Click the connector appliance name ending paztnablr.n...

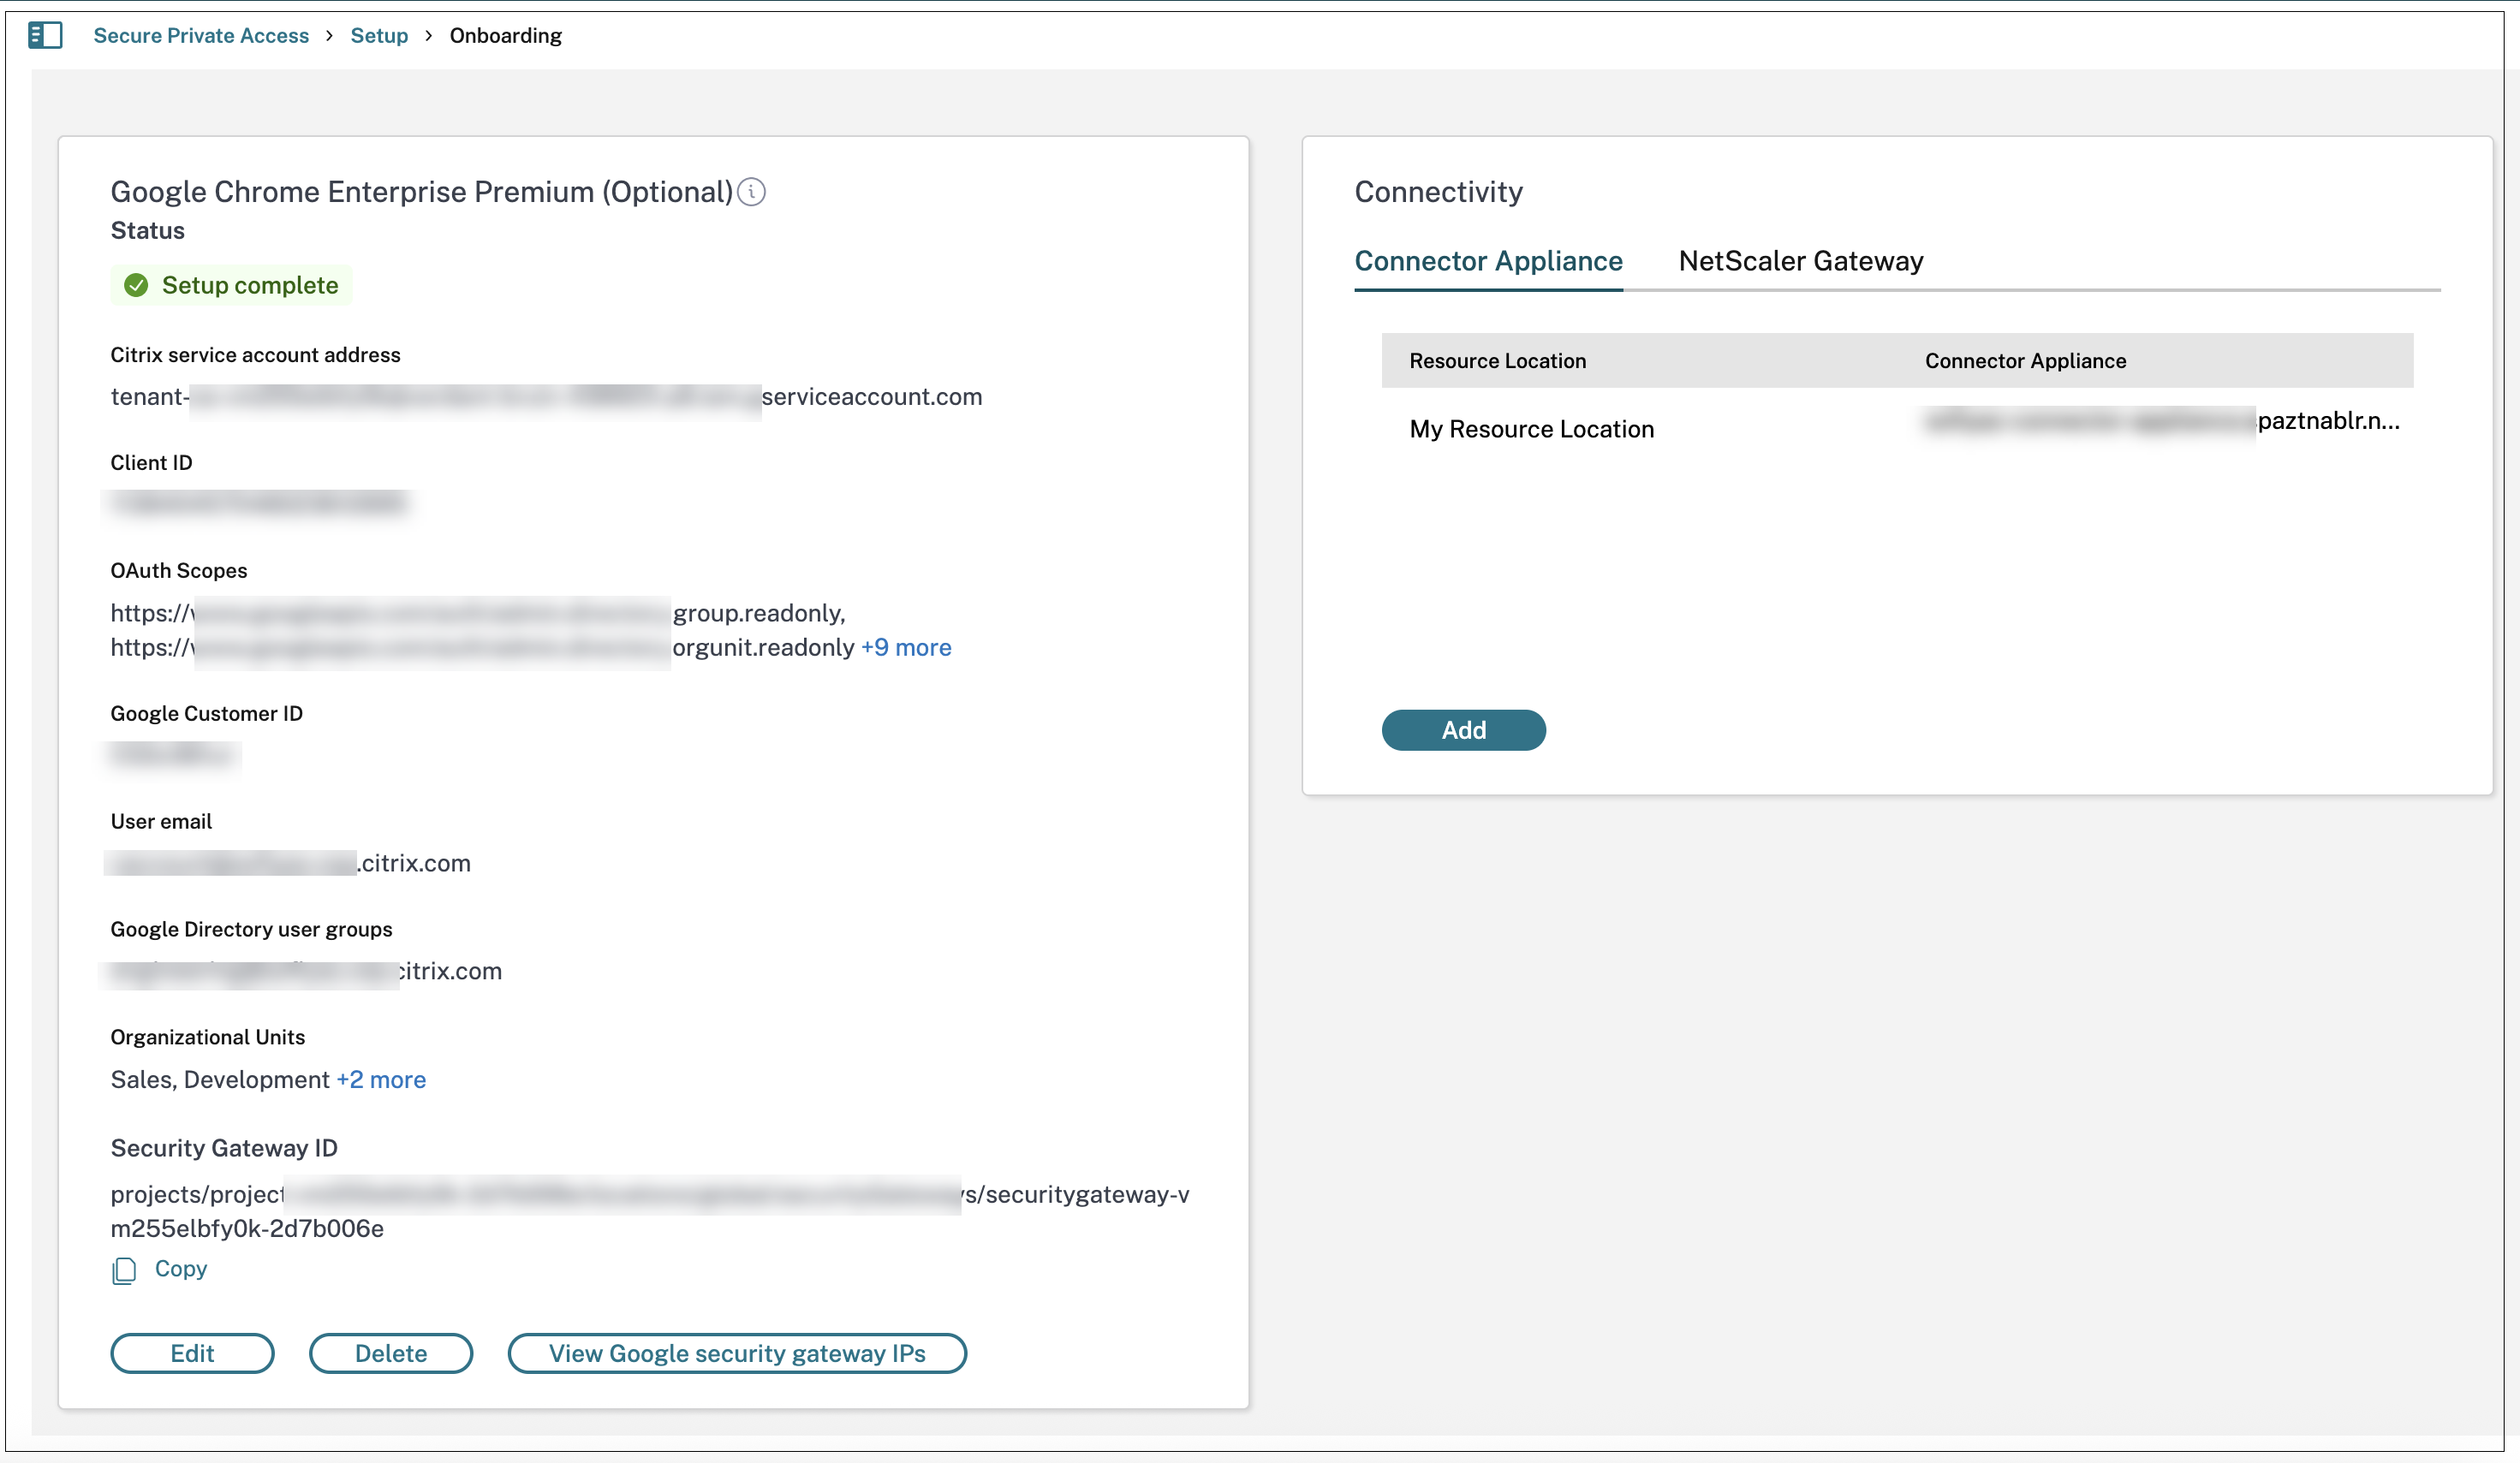[x=2163, y=421]
